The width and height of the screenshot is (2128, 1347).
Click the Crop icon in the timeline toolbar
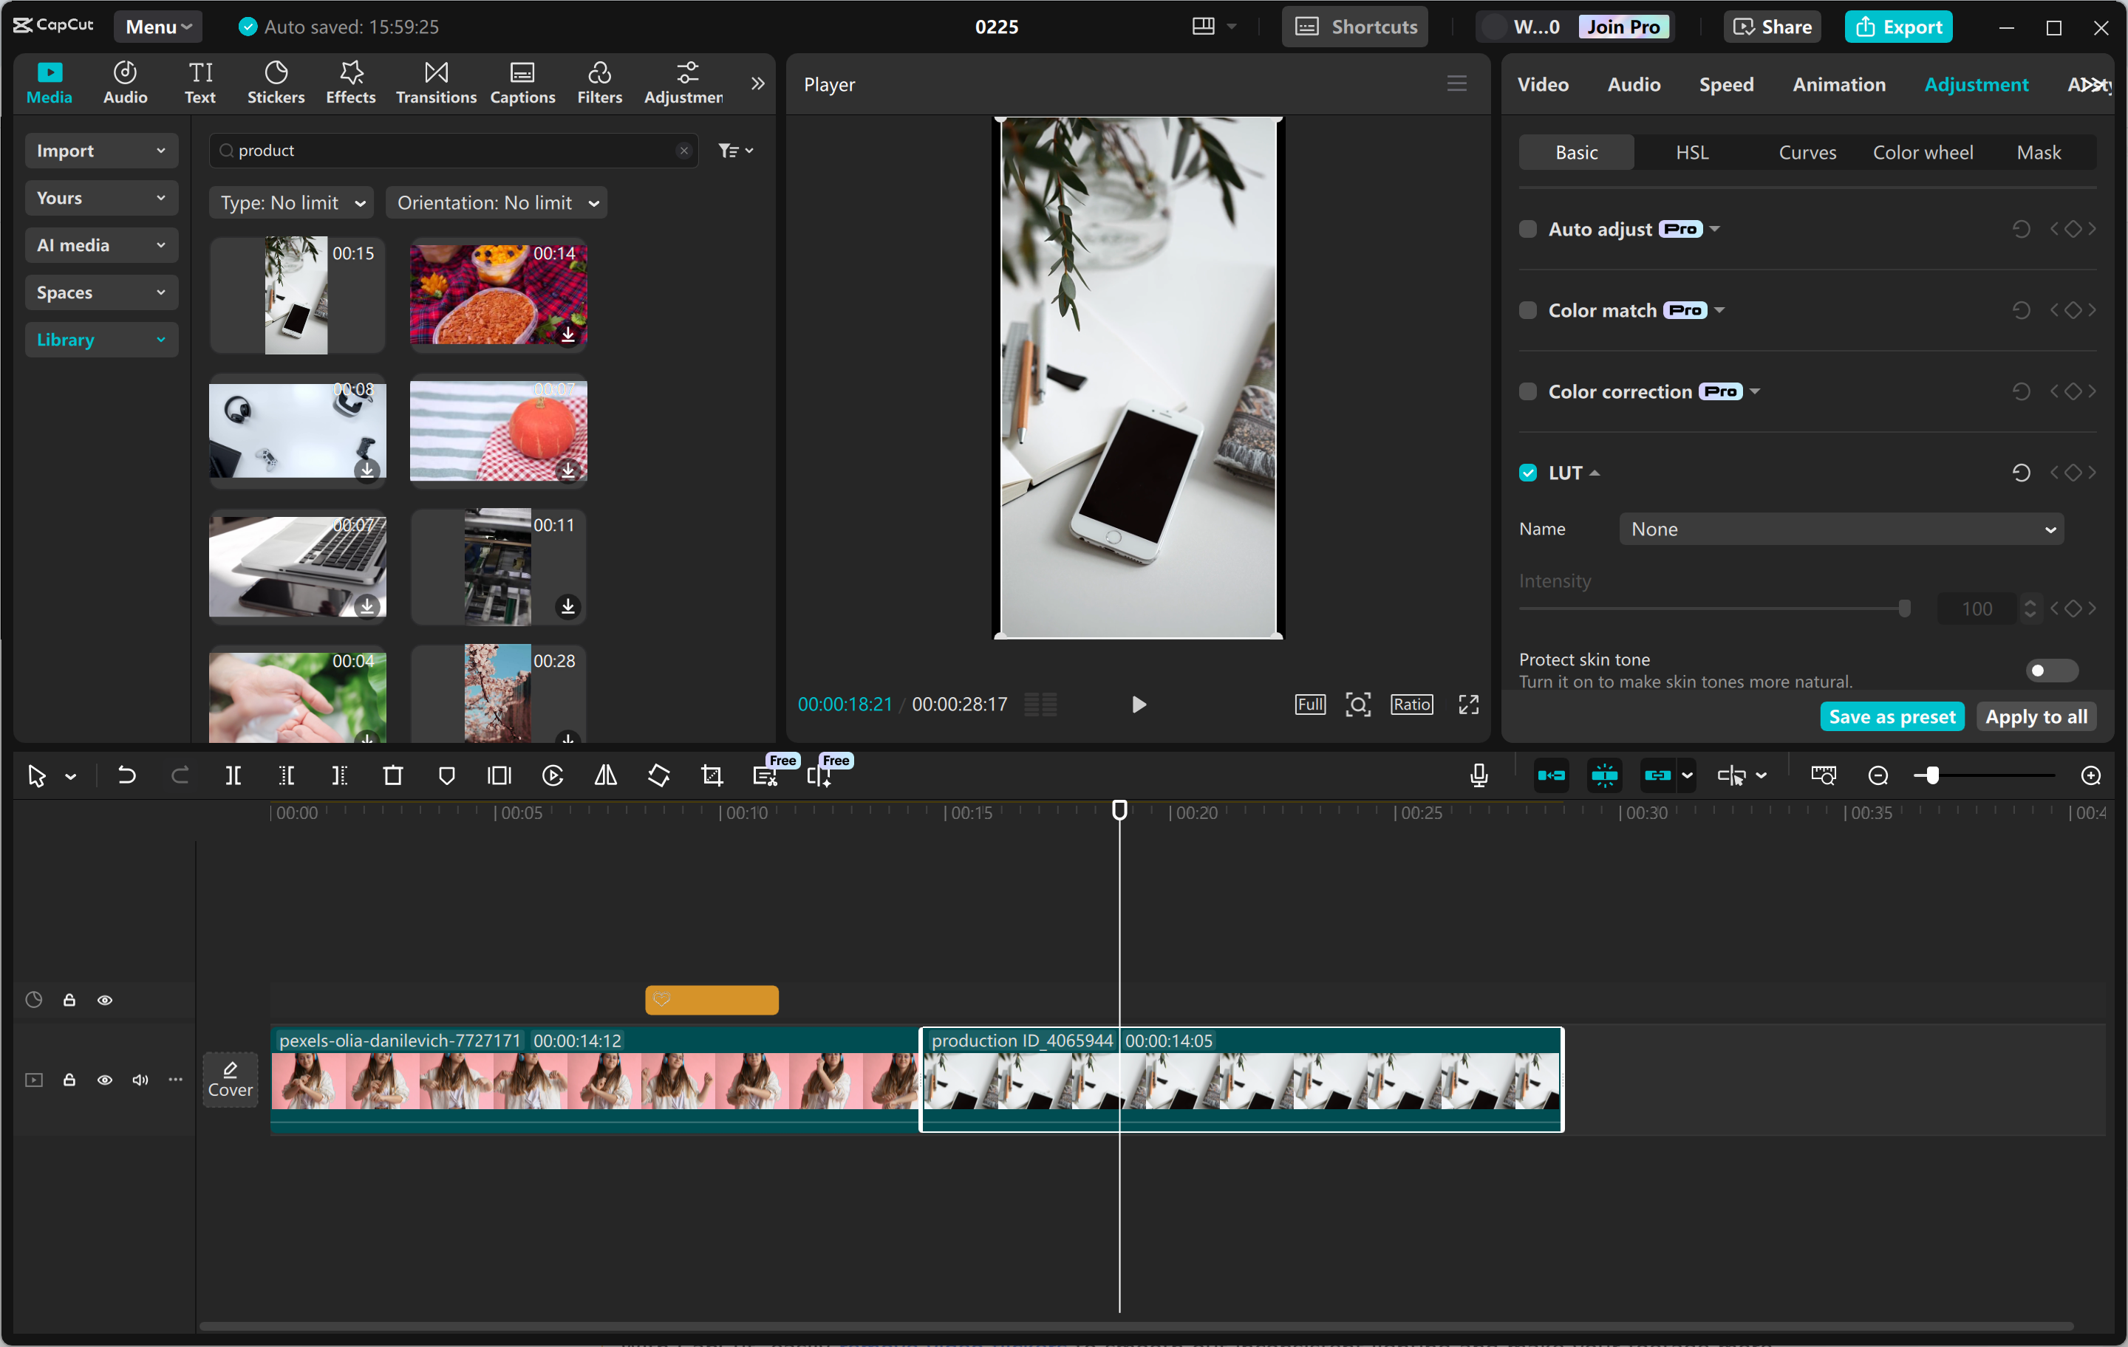click(712, 775)
